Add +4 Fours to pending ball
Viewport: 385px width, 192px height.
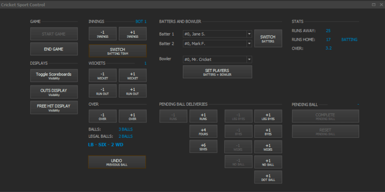203,132
